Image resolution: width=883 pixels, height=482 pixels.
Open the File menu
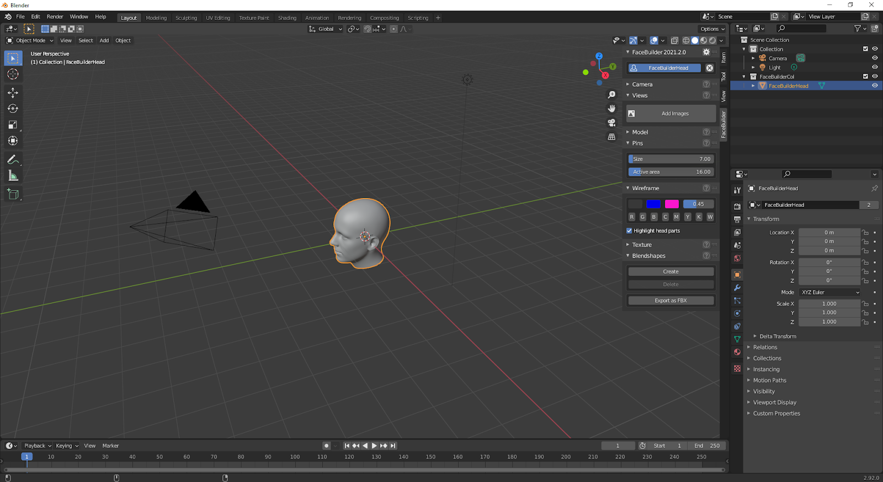click(20, 17)
